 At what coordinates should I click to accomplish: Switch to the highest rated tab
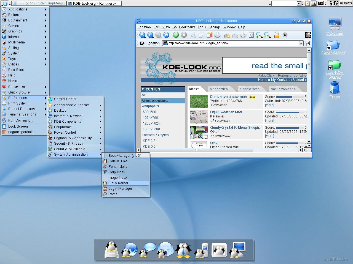(x=250, y=89)
